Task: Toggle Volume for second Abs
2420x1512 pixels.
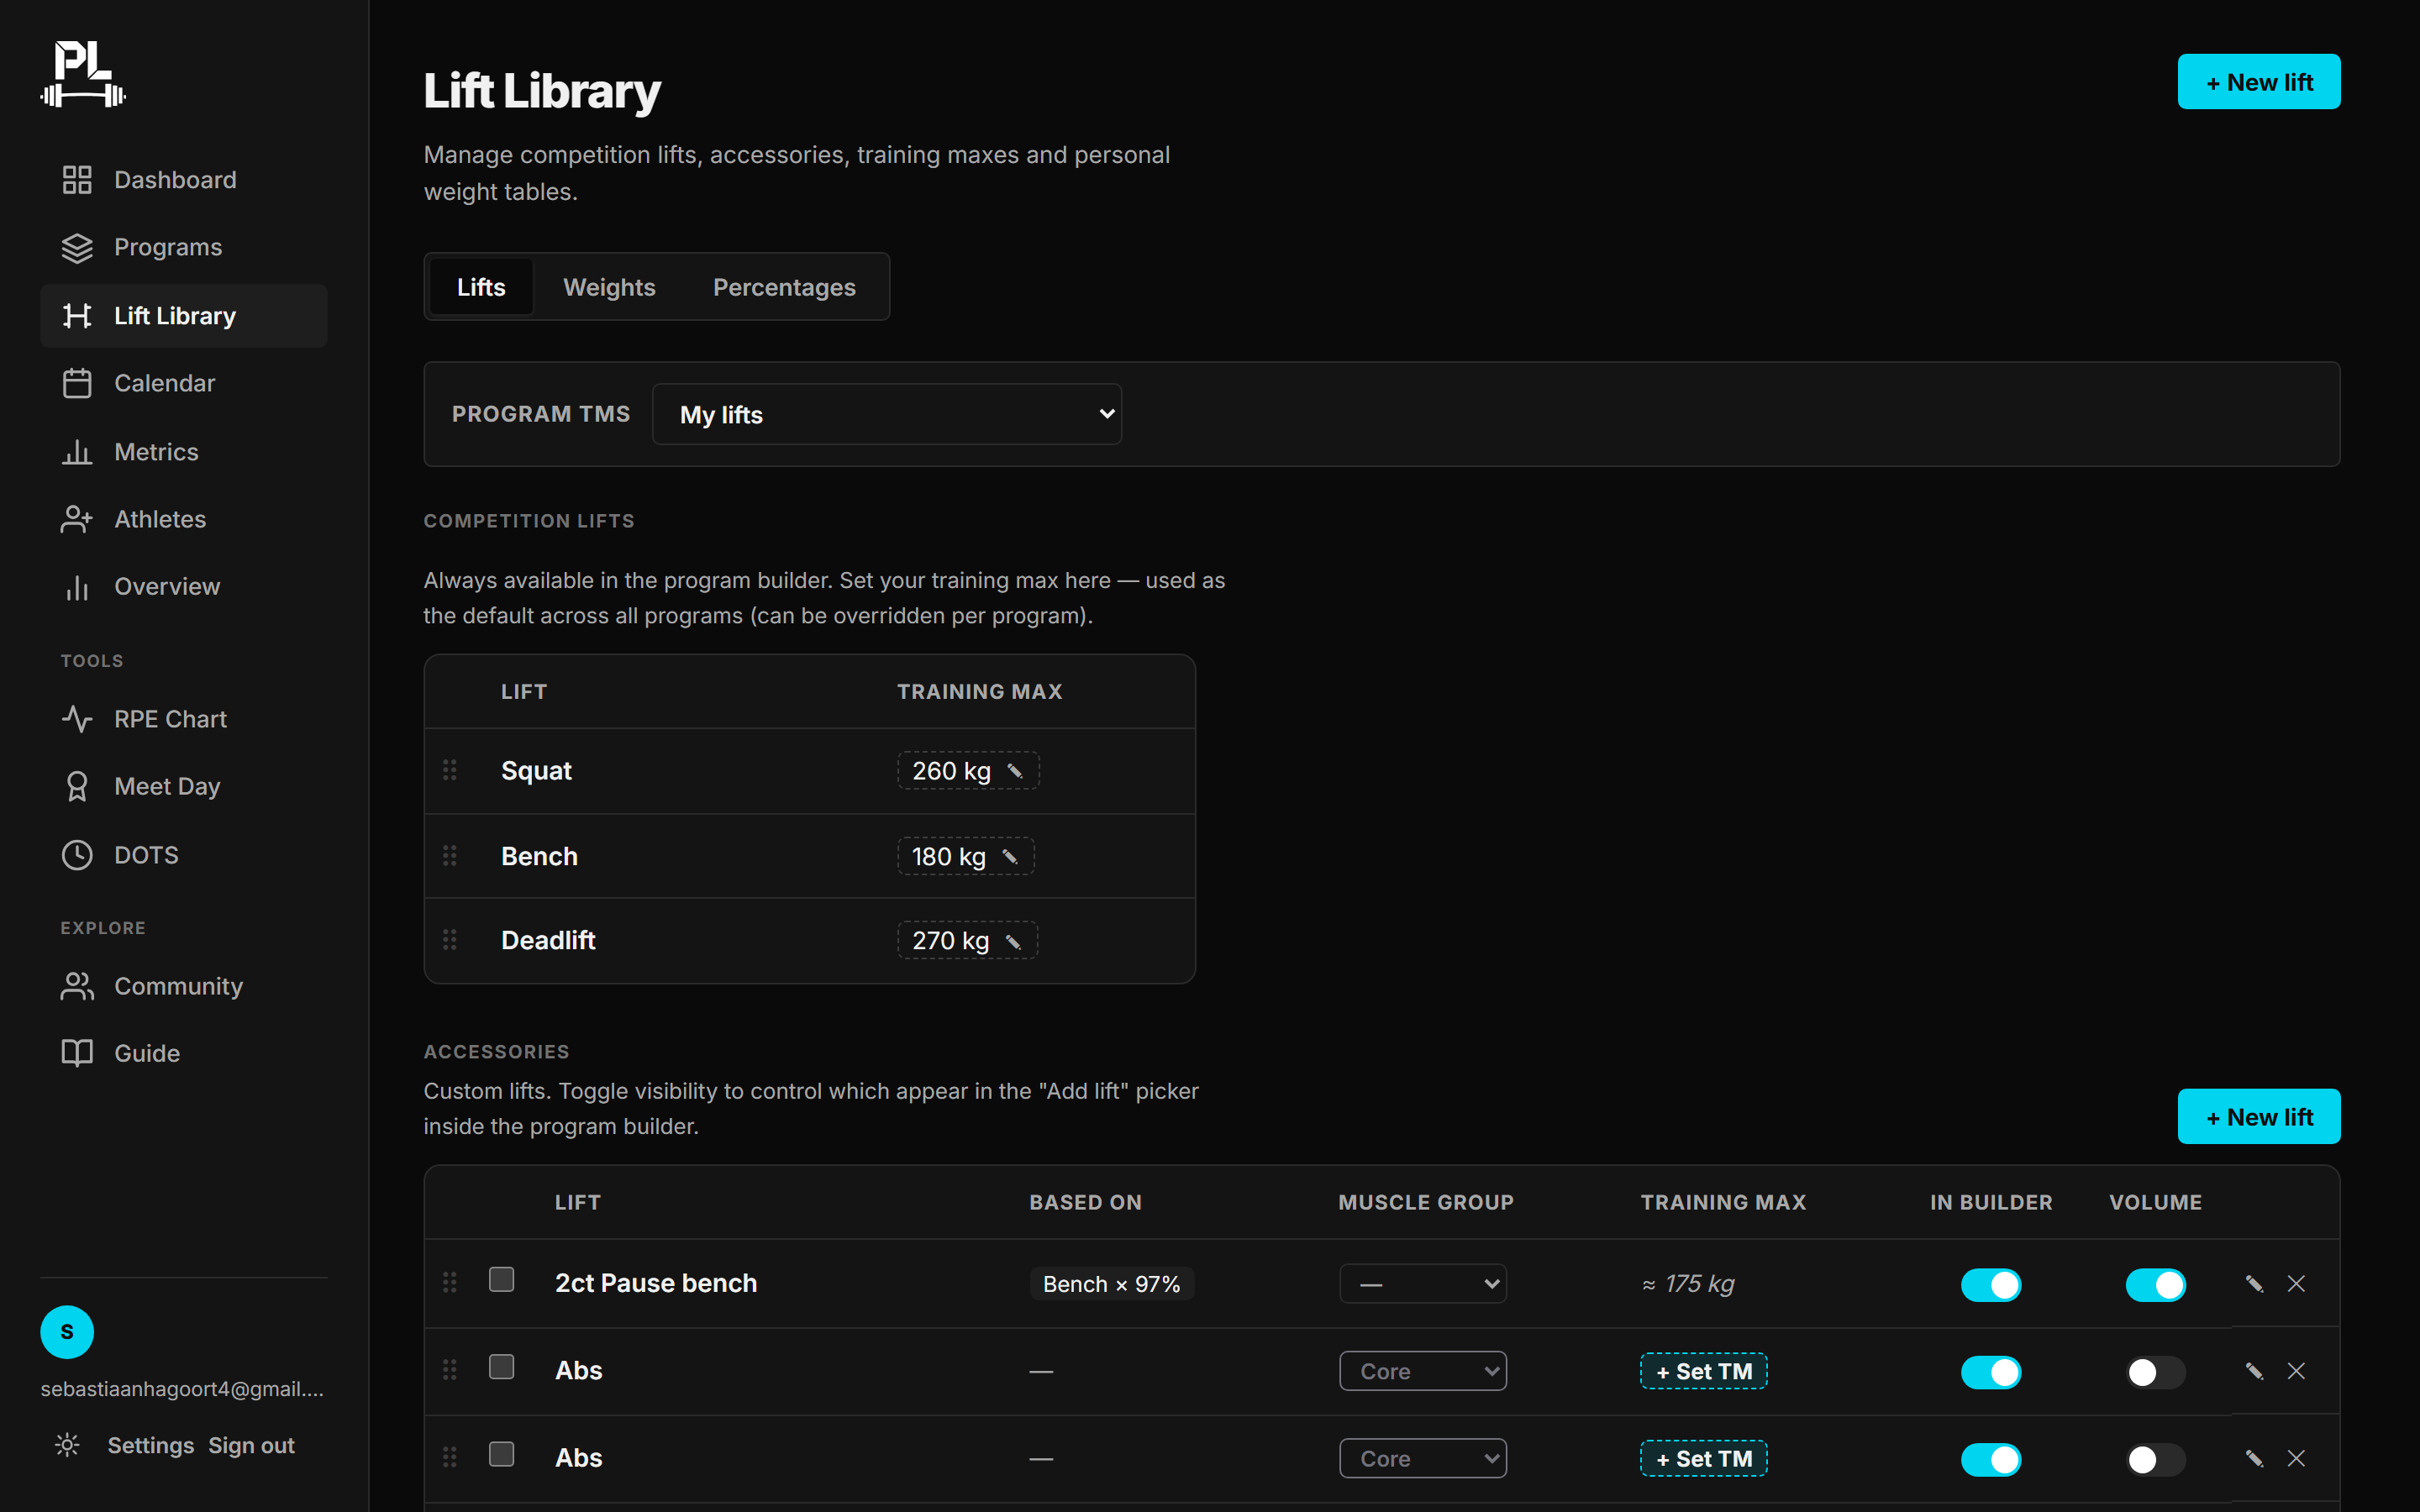Action: [2156, 1460]
